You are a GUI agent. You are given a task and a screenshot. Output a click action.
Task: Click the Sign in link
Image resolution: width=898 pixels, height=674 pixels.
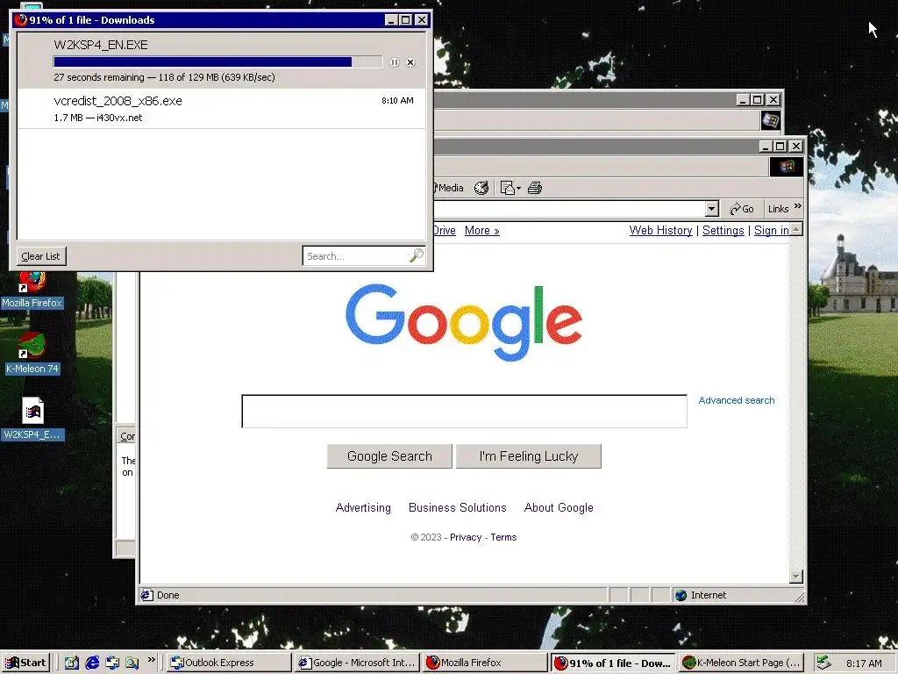point(772,231)
